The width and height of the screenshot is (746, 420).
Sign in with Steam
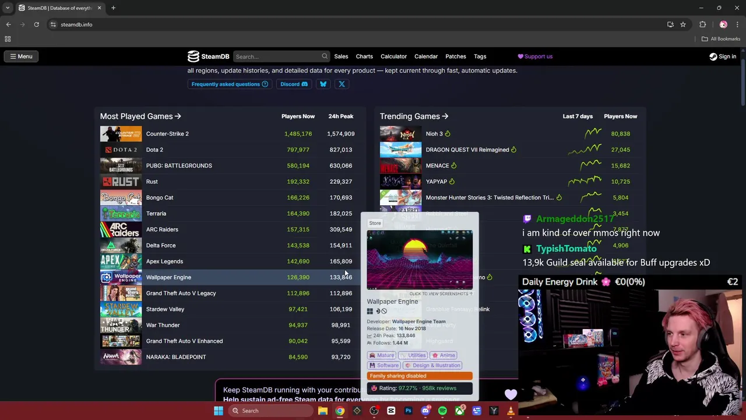tap(723, 57)
